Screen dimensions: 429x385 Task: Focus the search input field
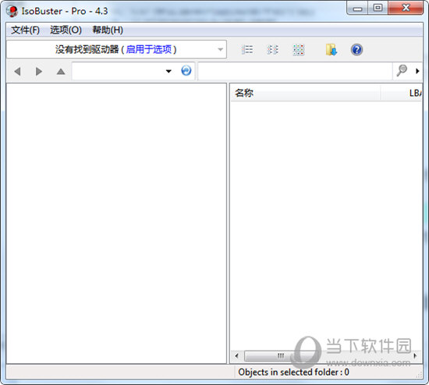295,71
